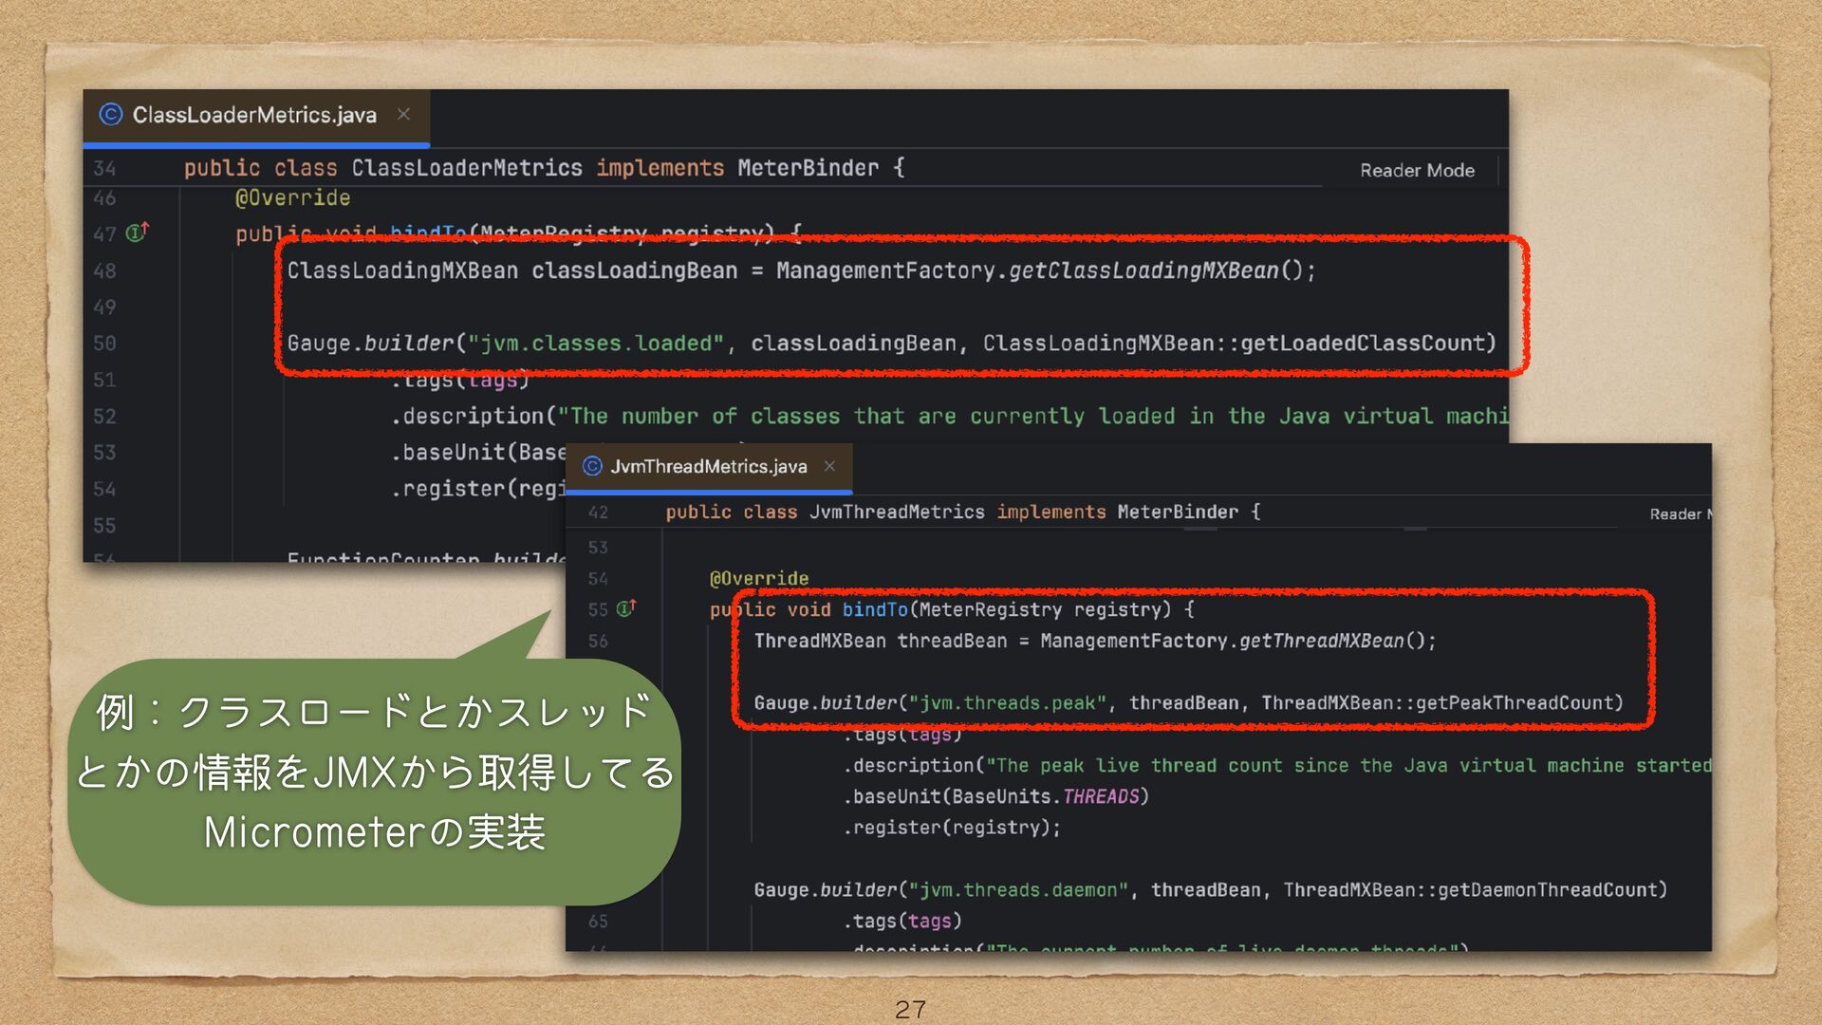Click the class icon on JvmThreadMetrics.java tab

(x=592, y=466)
